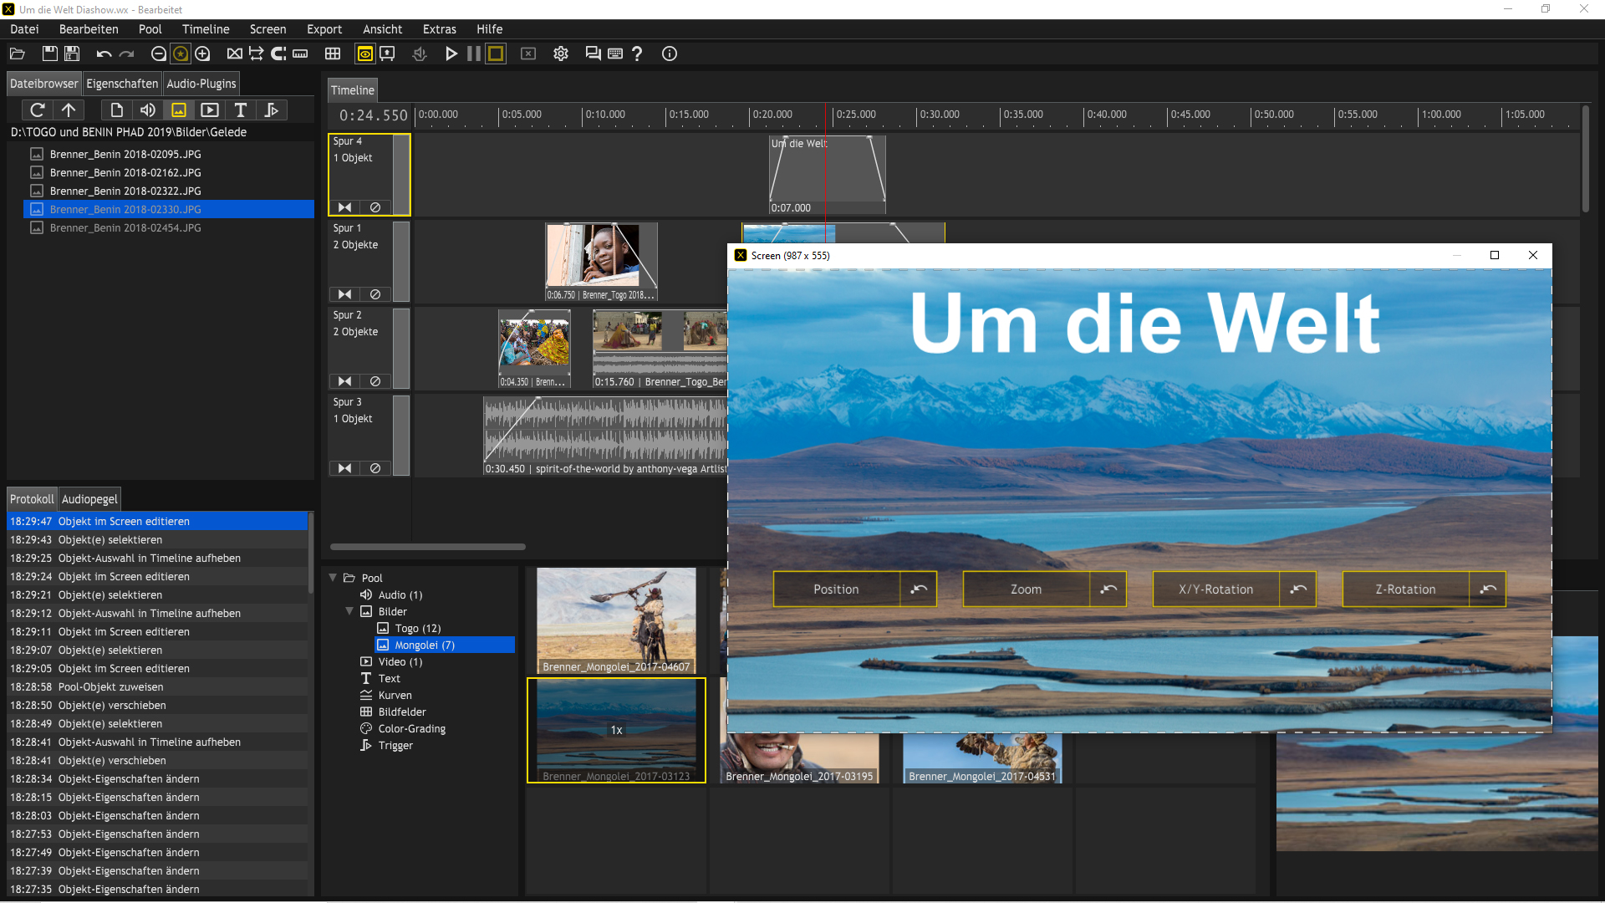Screen dimensions: 1605x903
Task: Click the play button in timeline
Action: (x=450, y=53)
